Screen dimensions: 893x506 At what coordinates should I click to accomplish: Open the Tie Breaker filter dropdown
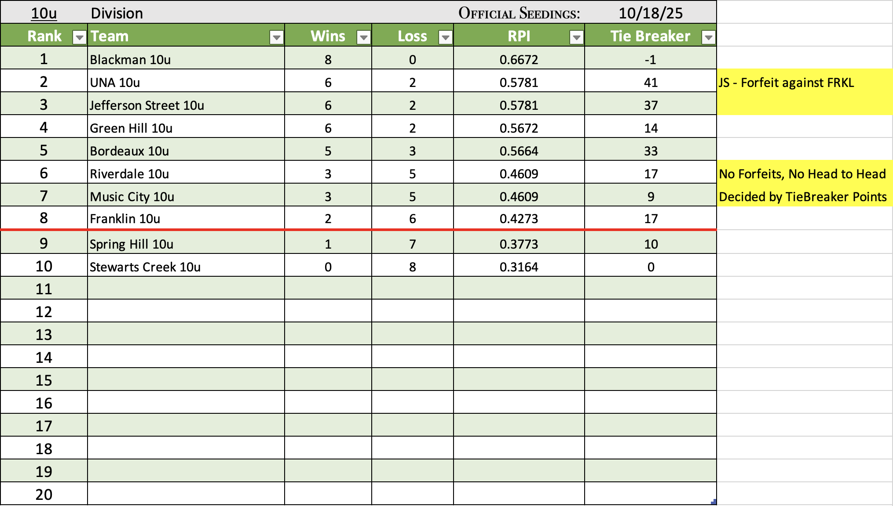[x=708, y=38]
